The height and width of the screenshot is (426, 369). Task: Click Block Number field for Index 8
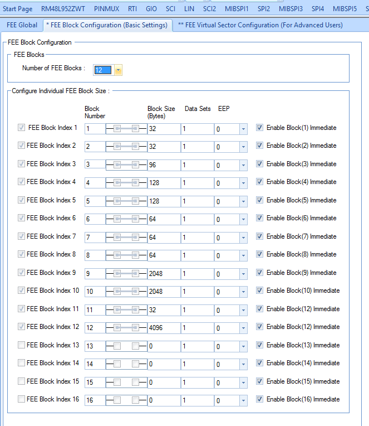point(95,255)
